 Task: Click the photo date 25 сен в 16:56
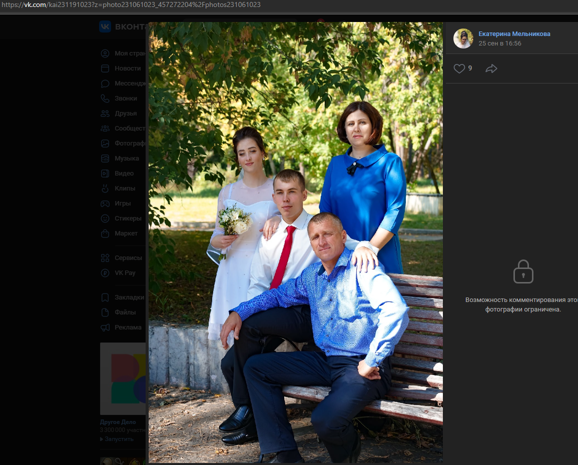500,43
